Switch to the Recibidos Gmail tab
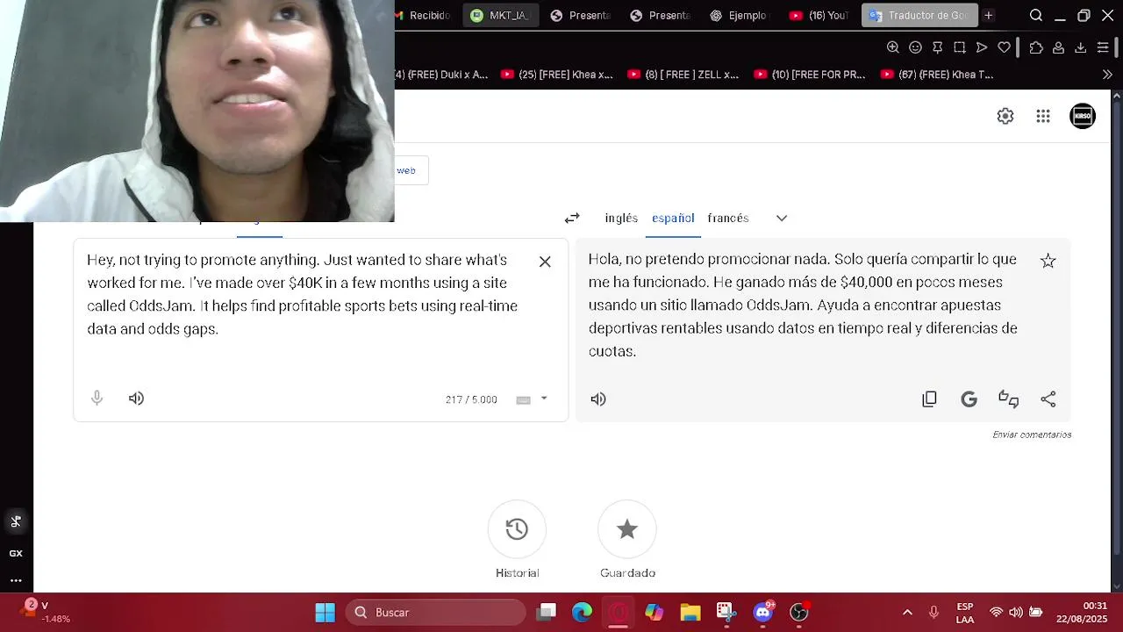Screen dimensions: 1123x632 (423, 15)
